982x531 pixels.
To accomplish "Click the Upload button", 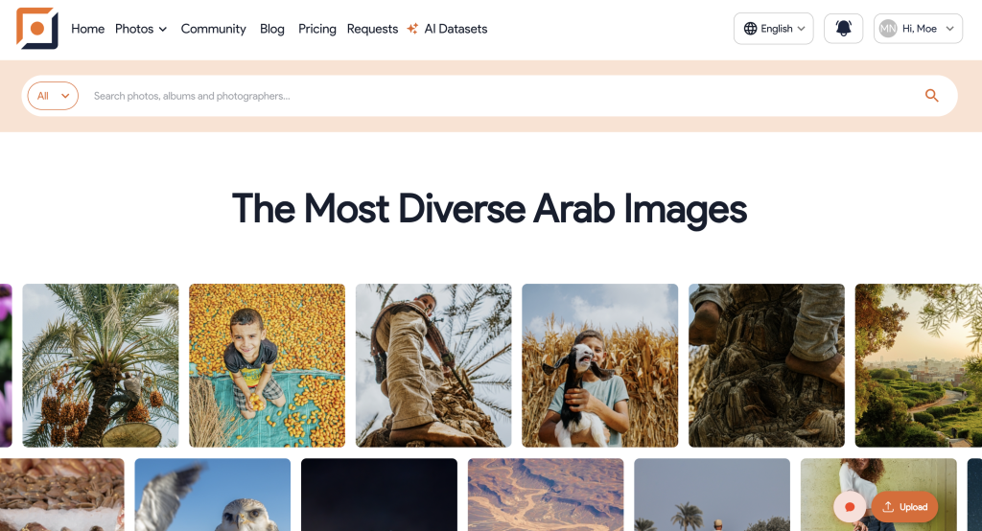I will [904, 507].
